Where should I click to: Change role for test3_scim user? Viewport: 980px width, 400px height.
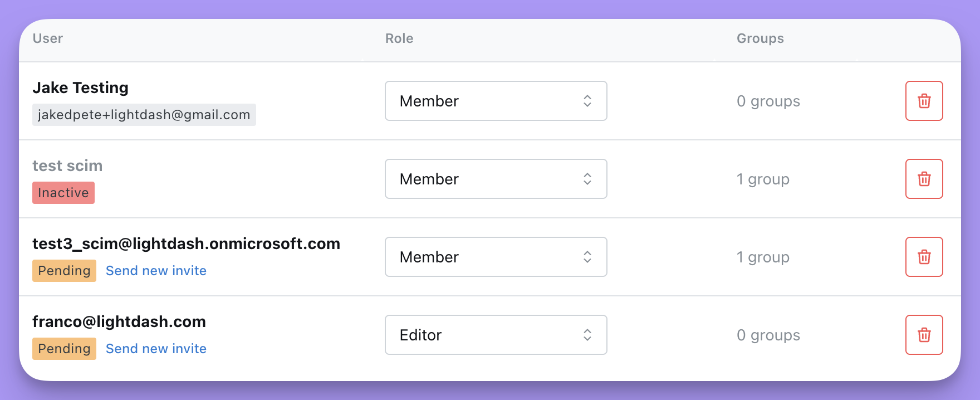click(496, 257)
